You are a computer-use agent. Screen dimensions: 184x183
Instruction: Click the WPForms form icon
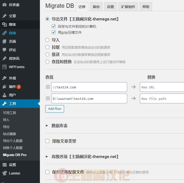pyautogui.click(x=4, y=67)
